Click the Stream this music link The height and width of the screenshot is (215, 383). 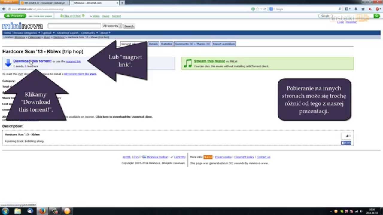click(209, 61)
